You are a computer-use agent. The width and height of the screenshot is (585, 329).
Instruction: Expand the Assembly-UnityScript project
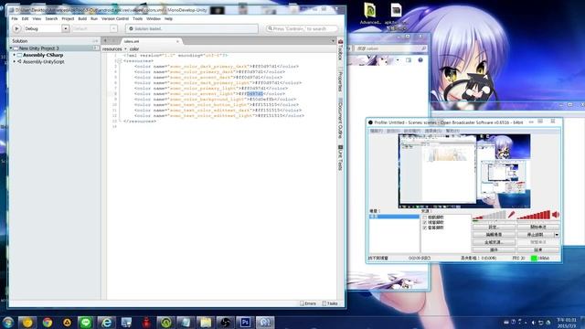[15, 61]
